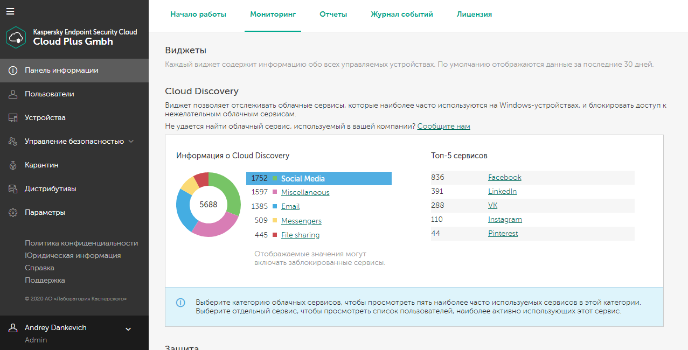The image size is (688, 350).
Task: Click the 391 count next to LinkedIn
Action: coord(437,192)
